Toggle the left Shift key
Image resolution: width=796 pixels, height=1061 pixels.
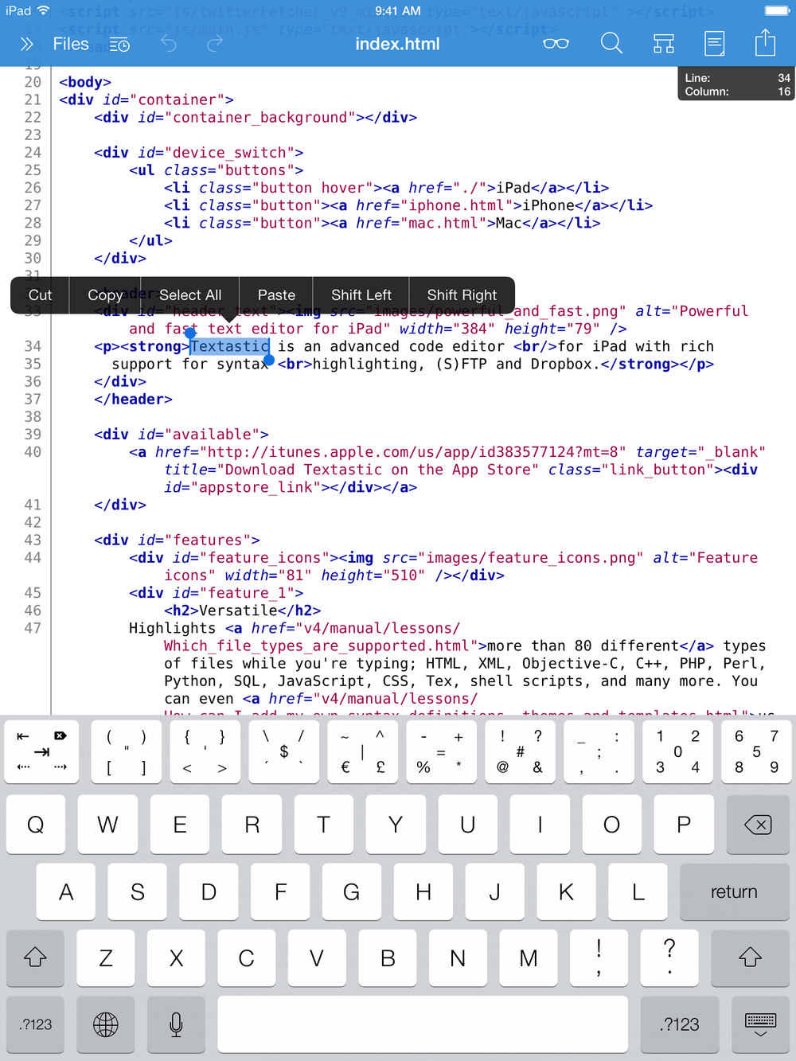[35, 958]
